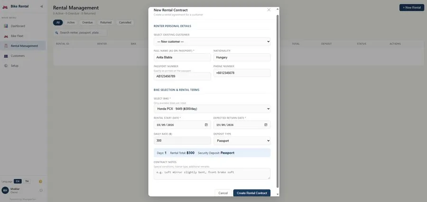
Task: Switch language to EN
Action: pyautogui.click(x=18, y=181)
